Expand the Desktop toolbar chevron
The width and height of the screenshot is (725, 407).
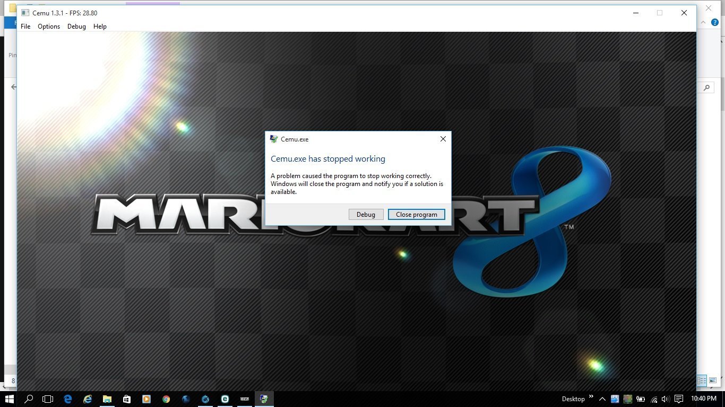tap(591, 397)
